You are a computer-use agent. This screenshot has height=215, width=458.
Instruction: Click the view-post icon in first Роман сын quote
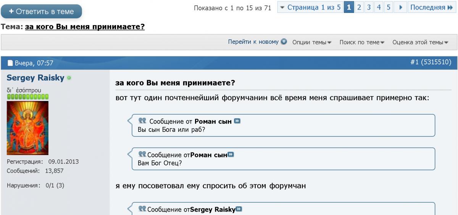point(237,121)
